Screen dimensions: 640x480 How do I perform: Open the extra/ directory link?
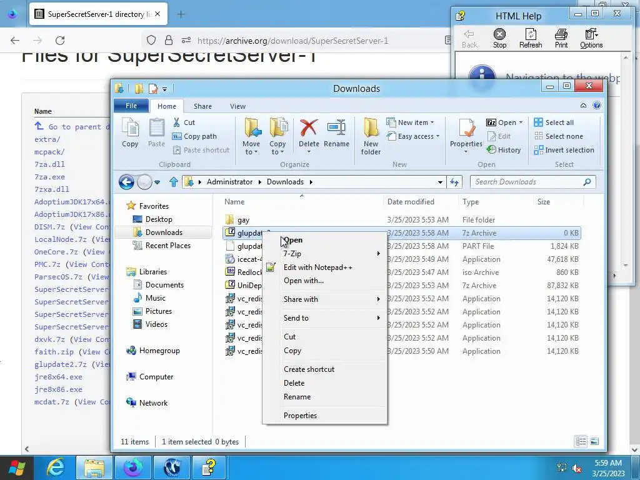47,139
